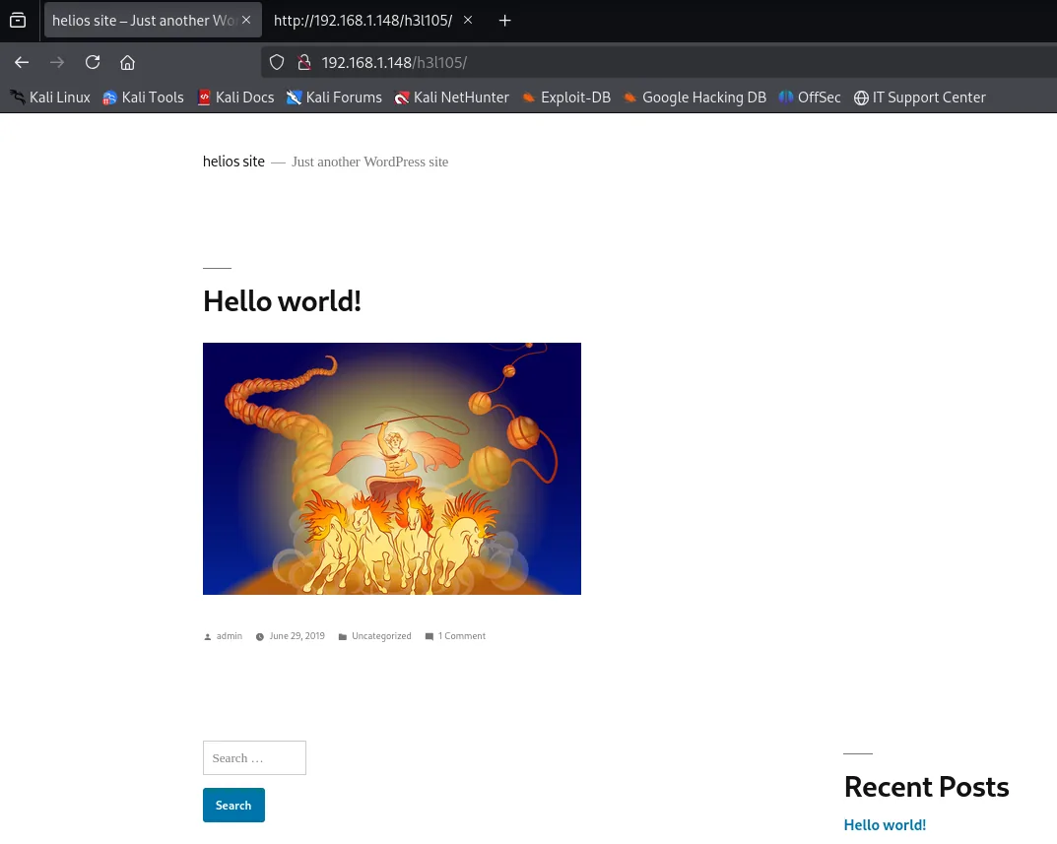Open the Hello world! post heading
1057x844 pixels.
283,301
